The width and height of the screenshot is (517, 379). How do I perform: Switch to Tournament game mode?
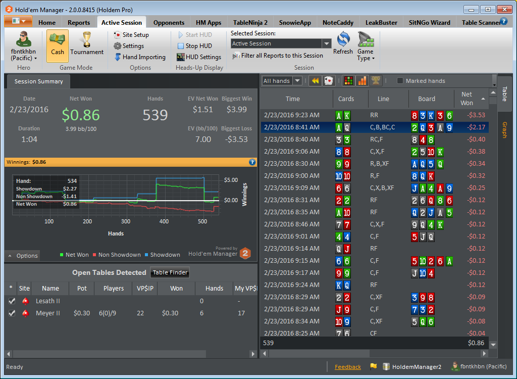tap(87, 45)
